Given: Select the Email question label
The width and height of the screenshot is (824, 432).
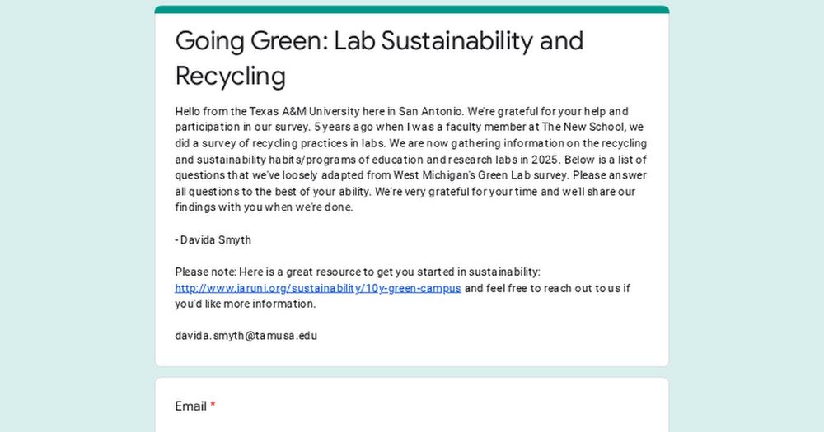Looking at the screenshot, I should pos(191,406).
